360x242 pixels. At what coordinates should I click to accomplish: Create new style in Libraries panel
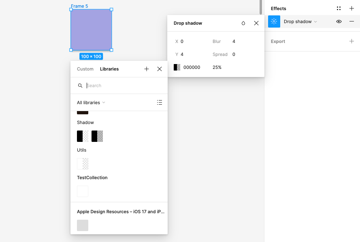[x=147, y=69]
